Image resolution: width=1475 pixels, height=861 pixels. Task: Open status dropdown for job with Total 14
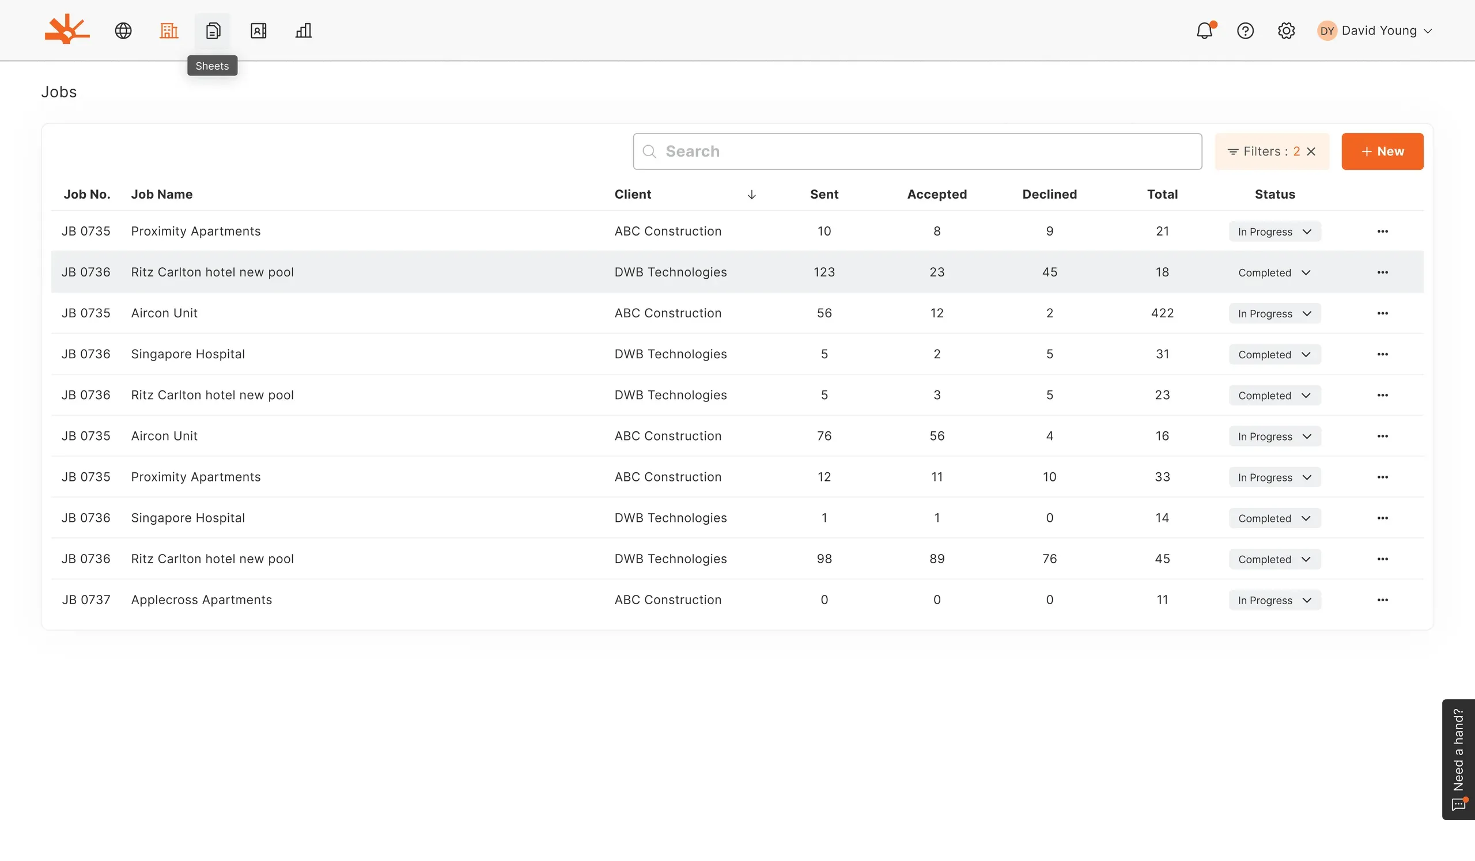(x=1274, y=518)
